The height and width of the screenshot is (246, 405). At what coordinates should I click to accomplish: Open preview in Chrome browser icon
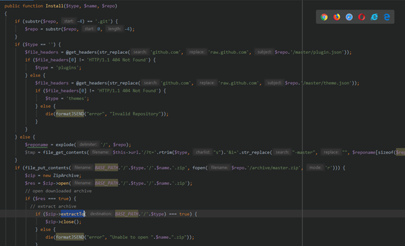pyautogui.click(x=324, y=17)
